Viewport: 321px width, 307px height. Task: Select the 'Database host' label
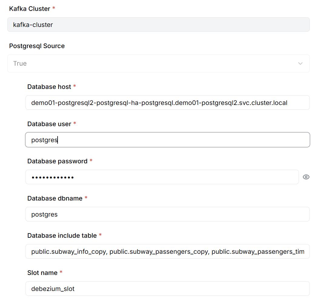(49, 87)
